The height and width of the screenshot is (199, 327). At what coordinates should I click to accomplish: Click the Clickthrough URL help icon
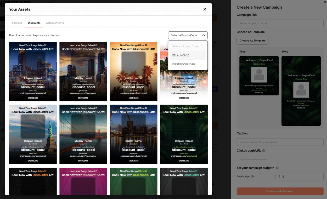point(263,151)
